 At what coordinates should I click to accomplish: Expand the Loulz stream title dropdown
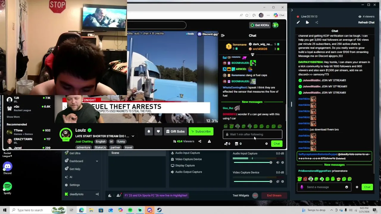(x=133, y=136)
